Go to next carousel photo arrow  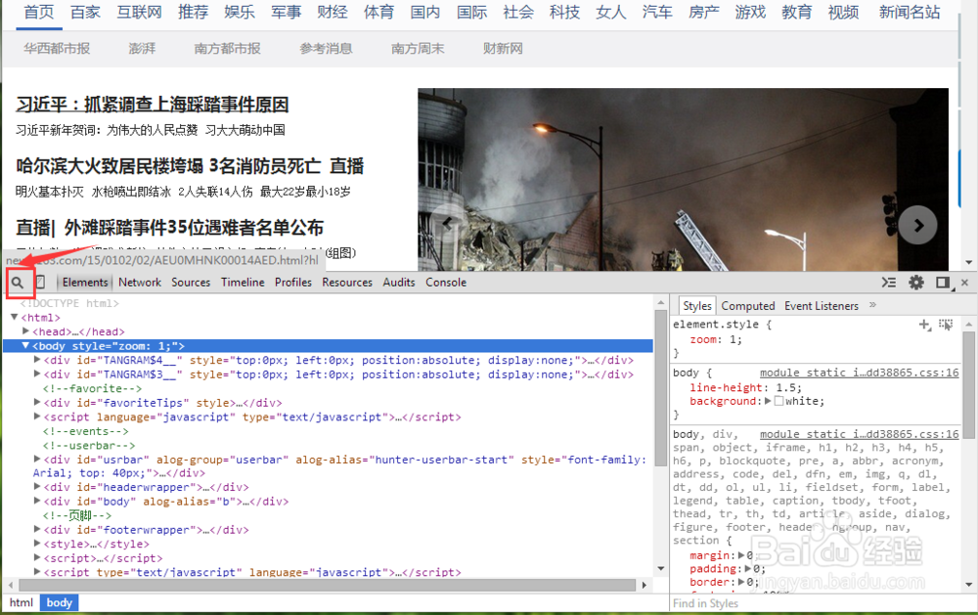[x=917, y=225]
